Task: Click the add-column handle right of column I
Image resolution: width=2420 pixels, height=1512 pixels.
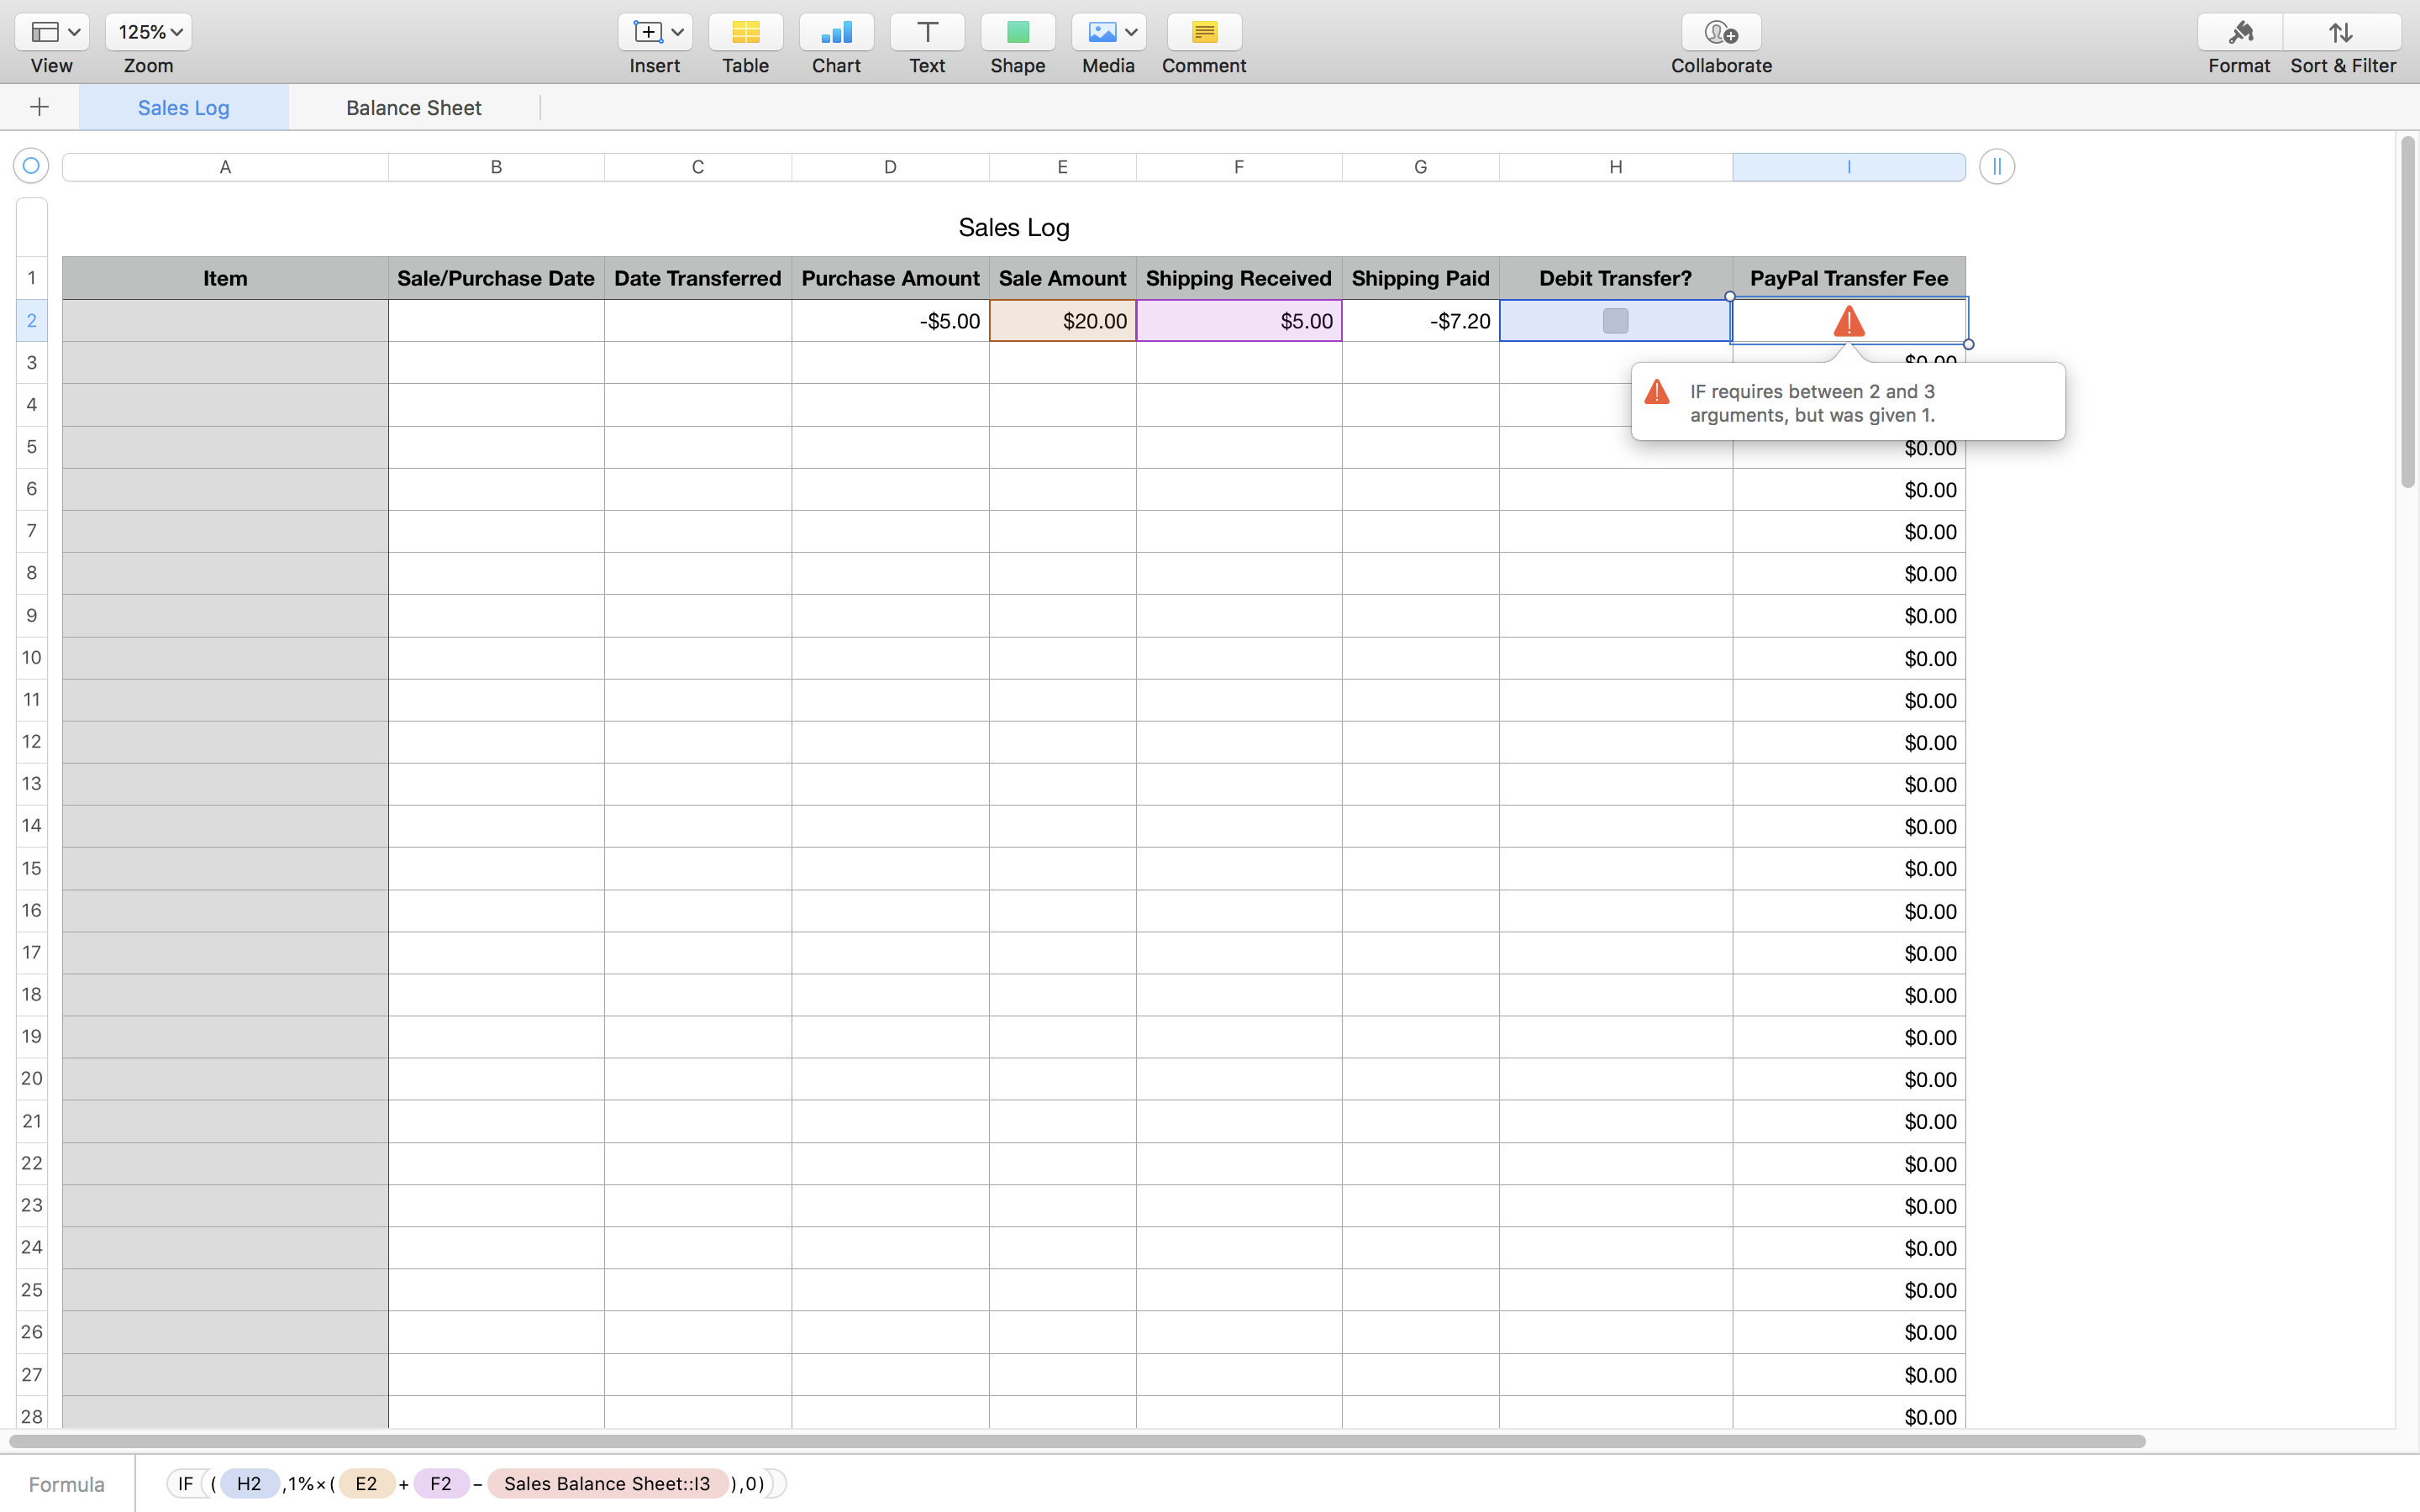Action: click(x=1996, y=166)
